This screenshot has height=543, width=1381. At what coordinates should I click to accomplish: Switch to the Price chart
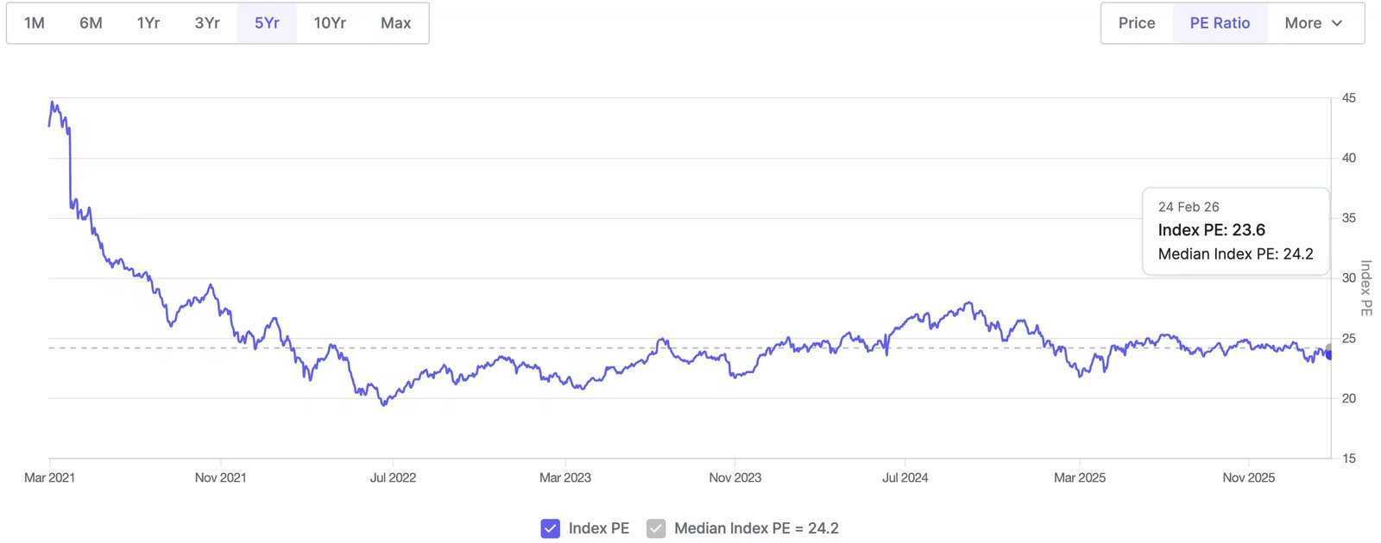click(1137, 23)
